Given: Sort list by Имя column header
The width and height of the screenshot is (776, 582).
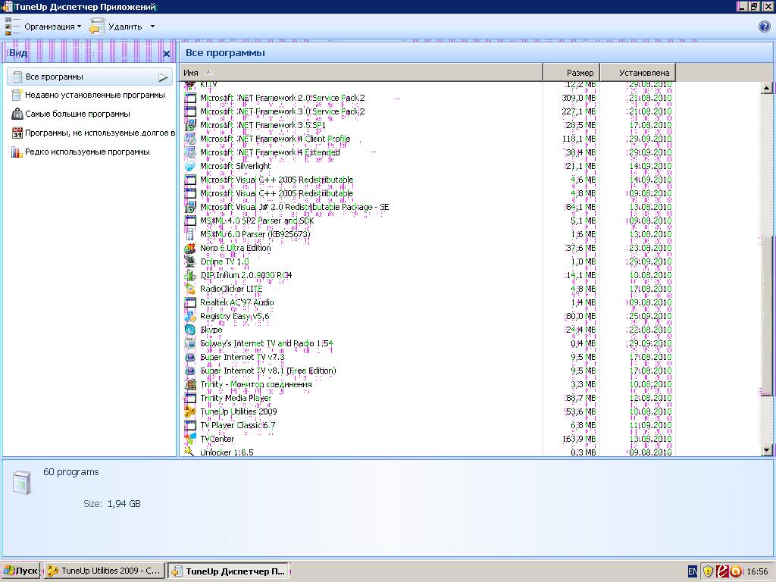Looking at the screenshot, I should pyautogui.click(x=361, y=73).
